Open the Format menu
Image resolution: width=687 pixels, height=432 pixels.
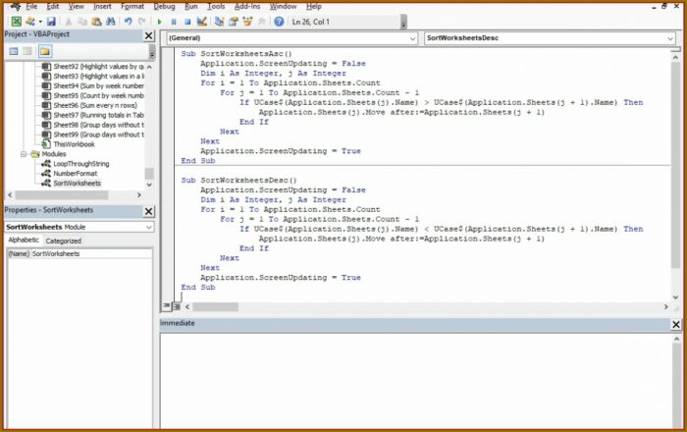tap(132, 7)
